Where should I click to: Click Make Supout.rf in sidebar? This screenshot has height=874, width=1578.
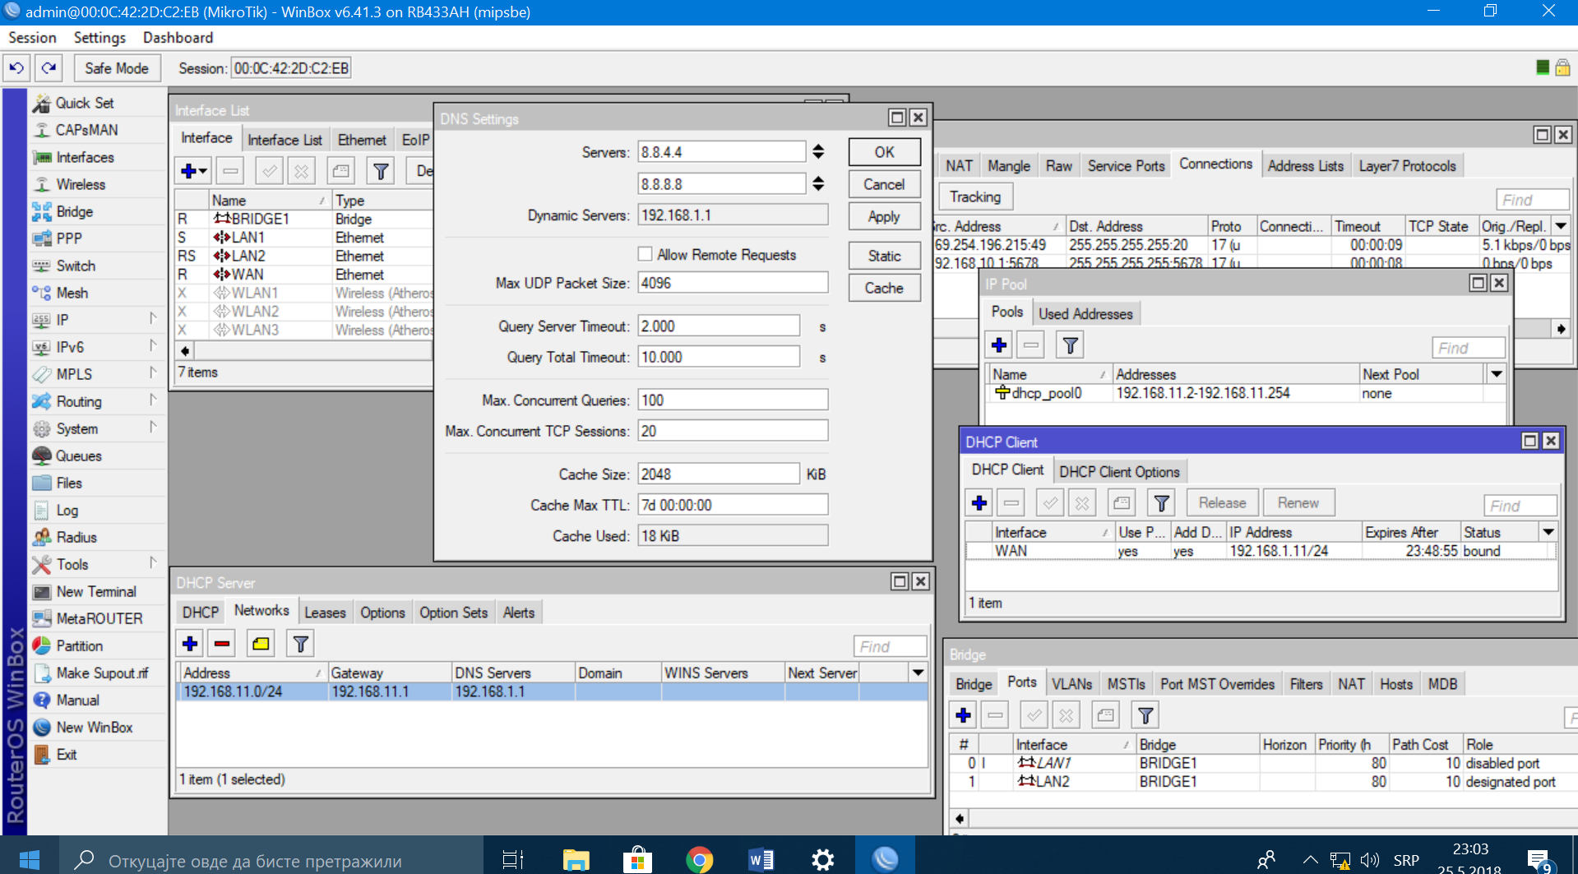click(x=102, y=673)
